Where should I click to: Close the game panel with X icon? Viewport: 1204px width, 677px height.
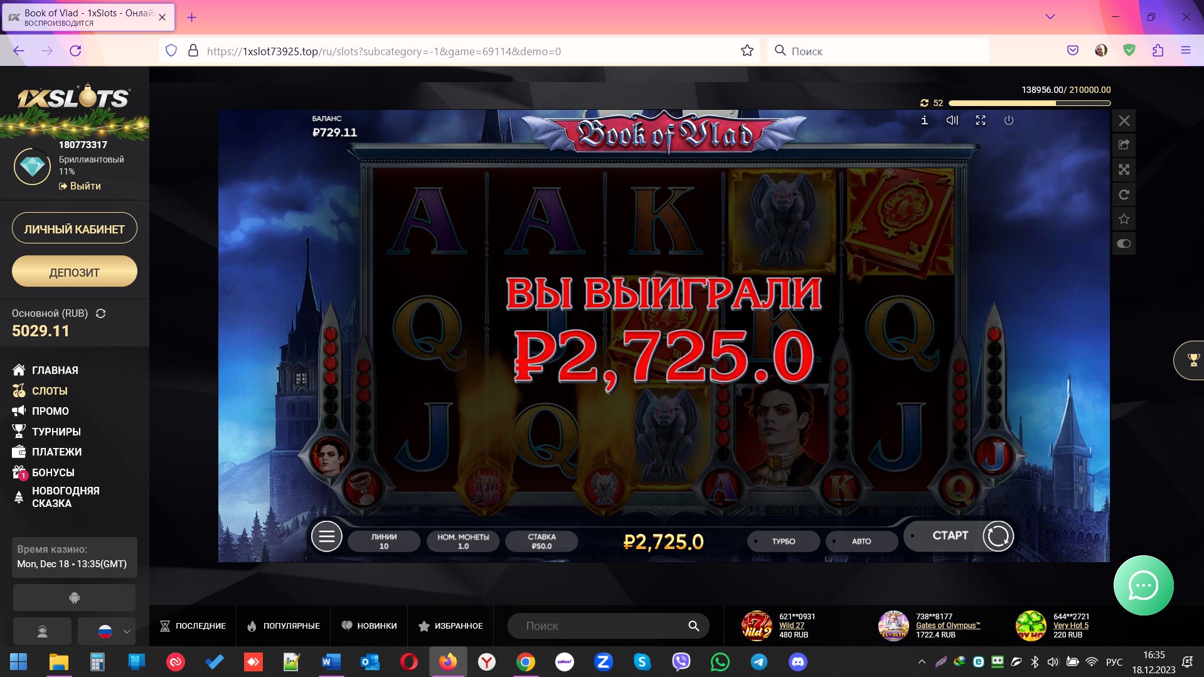coord(1124,120)
